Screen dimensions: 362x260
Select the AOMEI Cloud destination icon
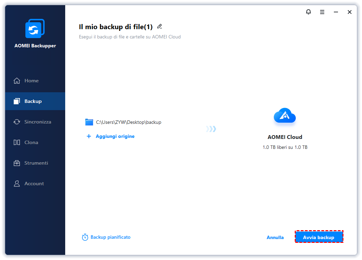[x=285, y=116]
